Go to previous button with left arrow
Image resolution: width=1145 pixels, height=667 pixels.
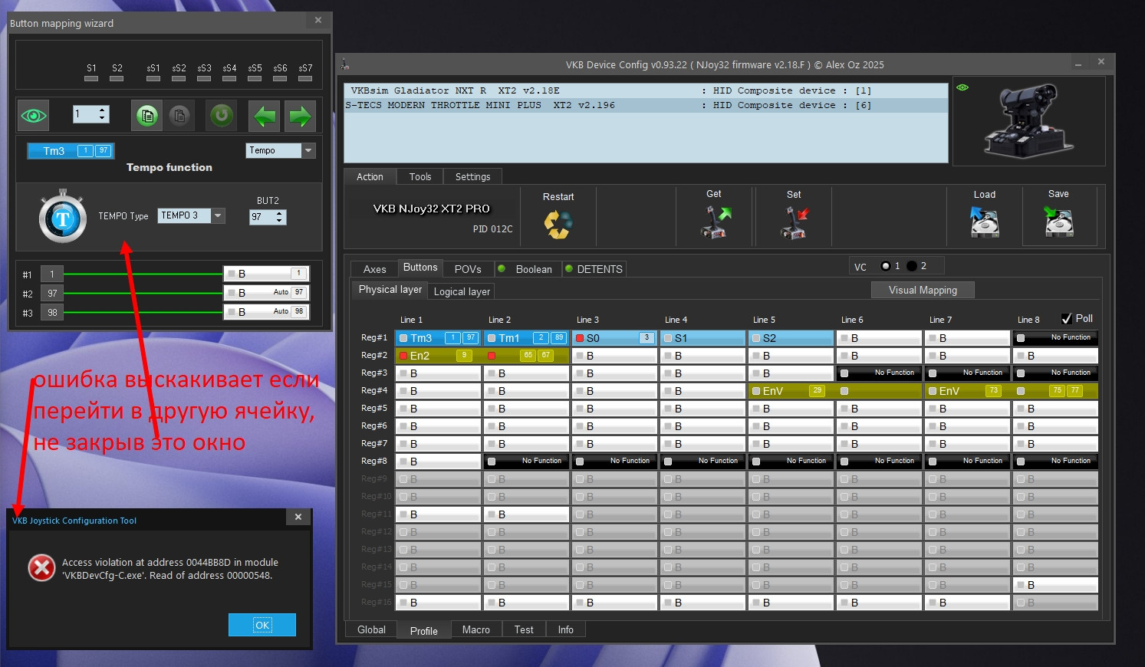pos(265,116)
